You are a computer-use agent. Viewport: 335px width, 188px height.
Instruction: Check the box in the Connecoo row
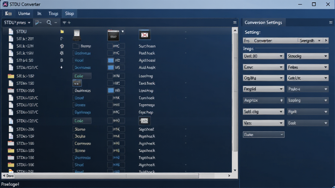(110, 144)
